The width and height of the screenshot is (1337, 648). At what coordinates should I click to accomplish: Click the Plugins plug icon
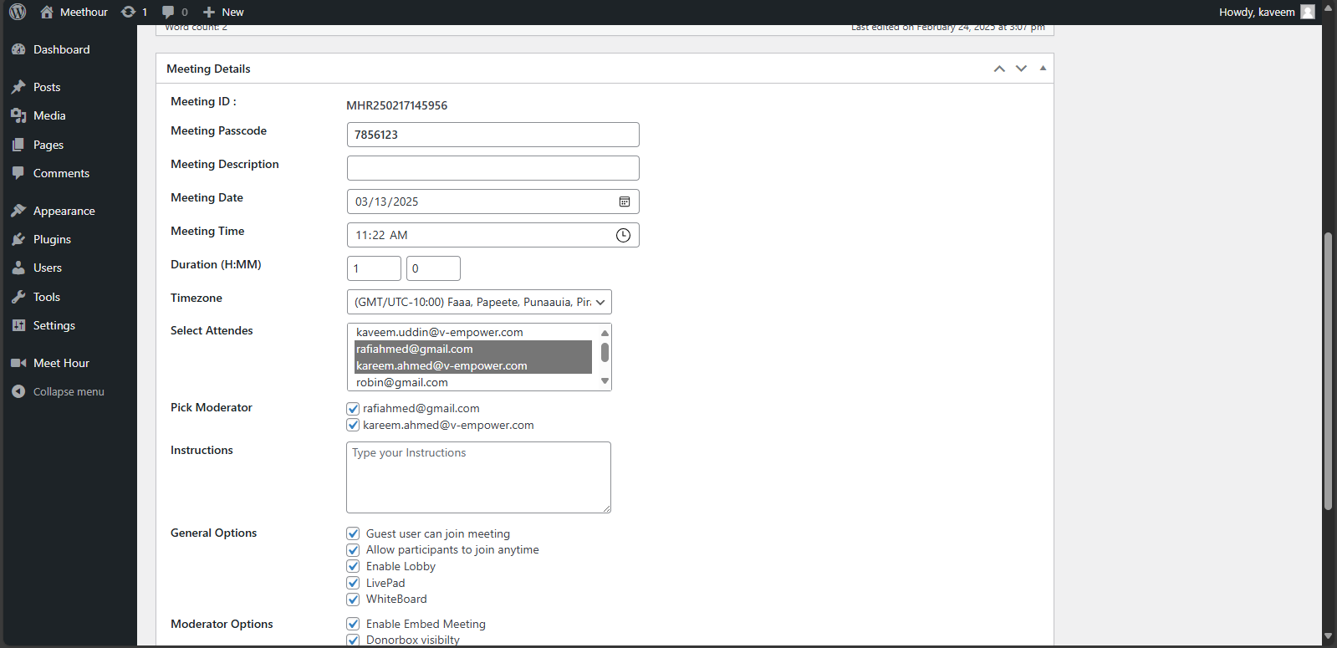click(18, 239)
